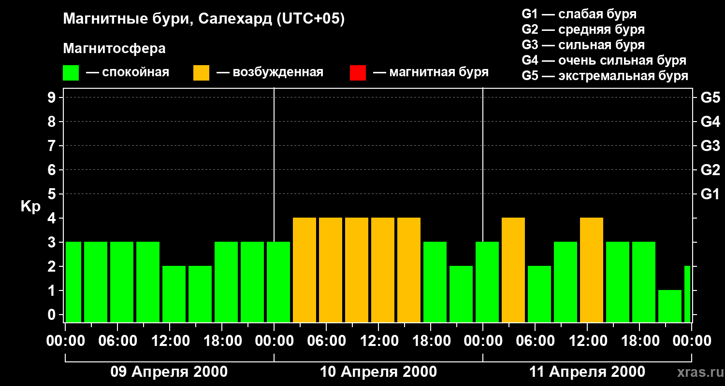Select the green 03:00–06:00 bar on 09 Апреля
725x386 pixels.
tap(96, 282)
